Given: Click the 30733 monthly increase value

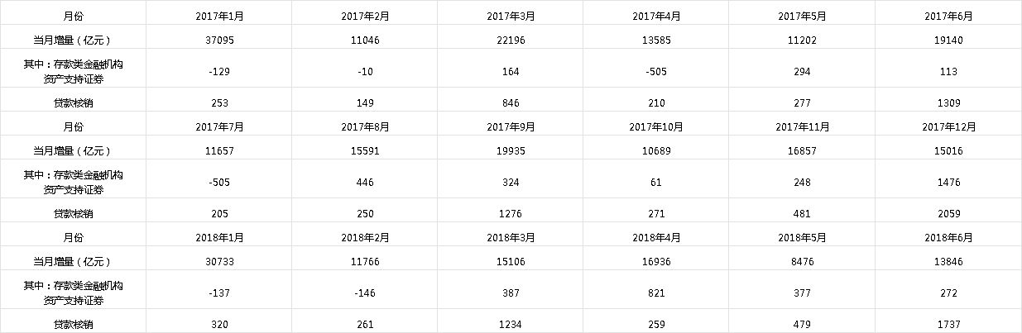Looking at the screenshot, I should [219, 262].
